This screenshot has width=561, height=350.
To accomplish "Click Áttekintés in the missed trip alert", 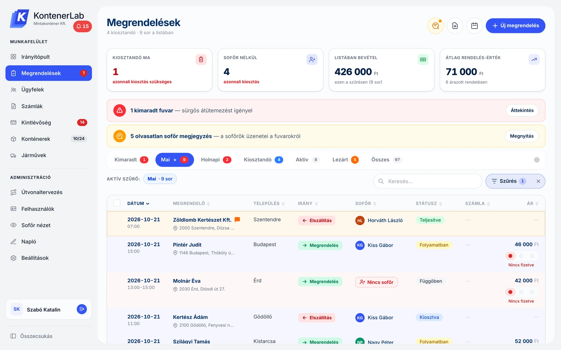I will point(522,110).
